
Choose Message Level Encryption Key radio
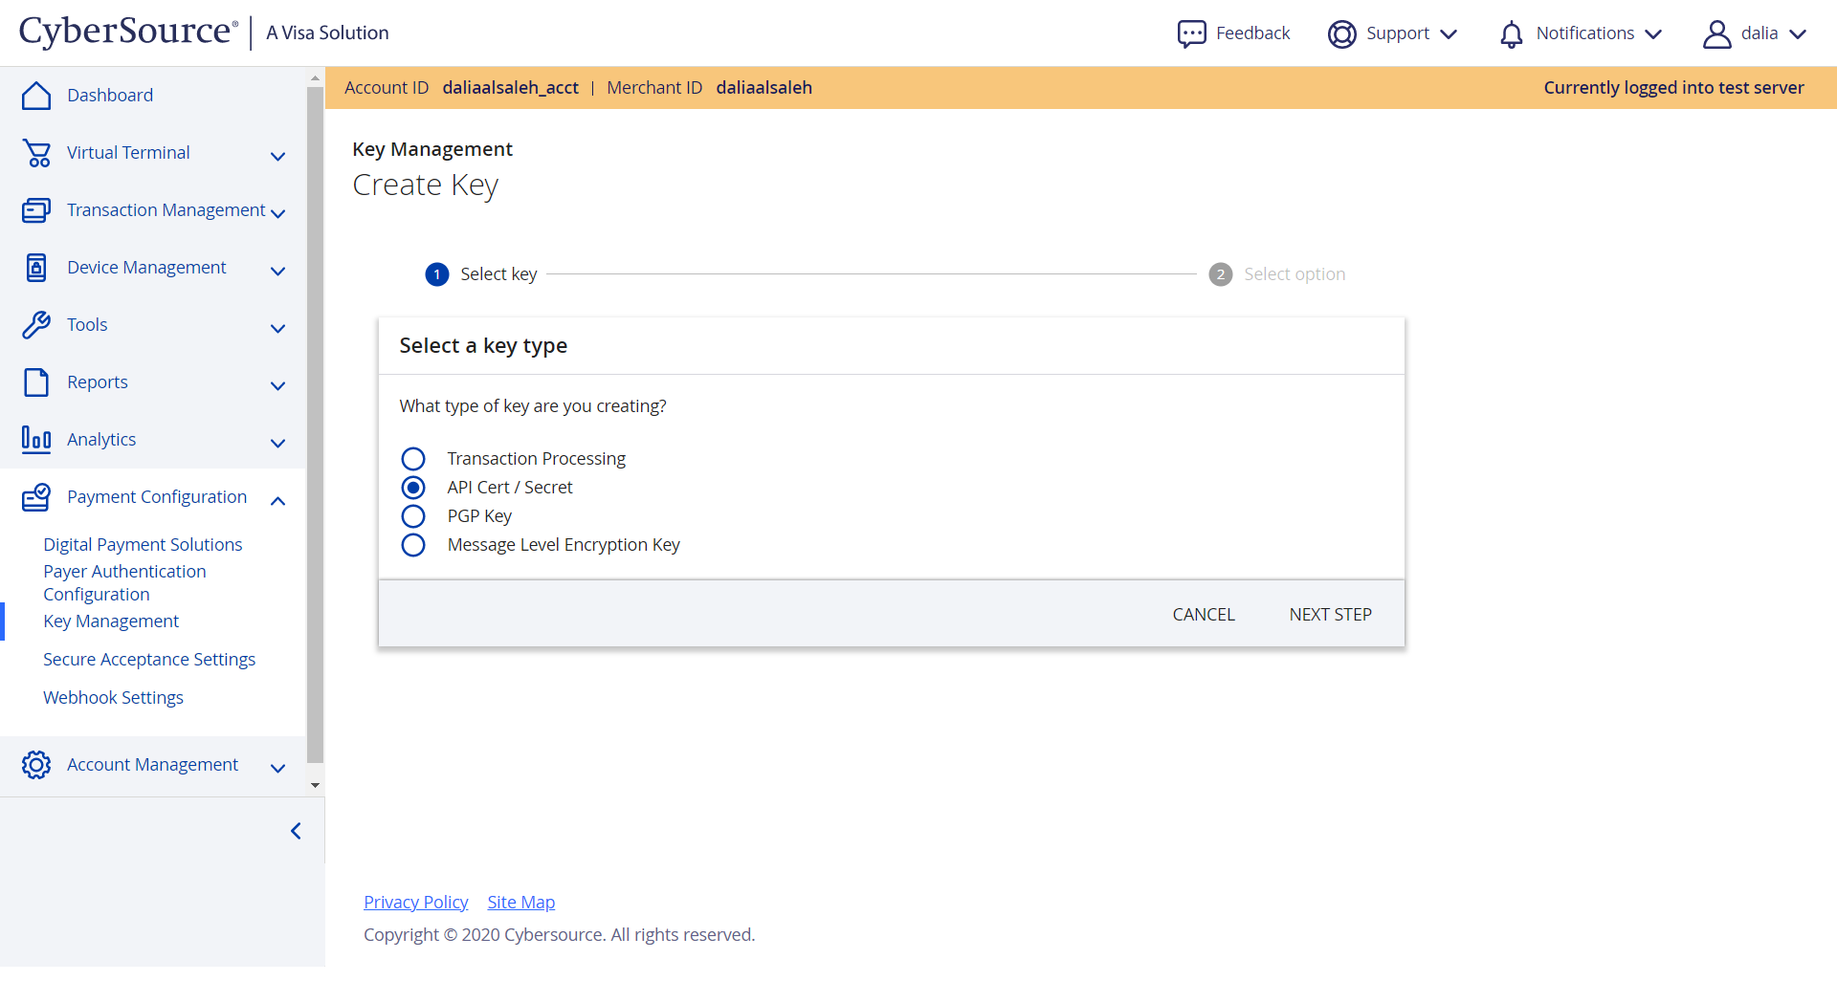coord(413,545)
